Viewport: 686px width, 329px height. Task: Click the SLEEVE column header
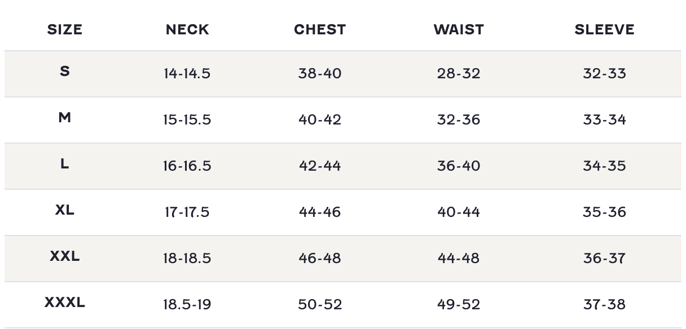click(604, 30)
